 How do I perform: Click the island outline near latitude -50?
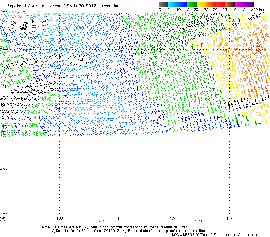click(24, 26)
